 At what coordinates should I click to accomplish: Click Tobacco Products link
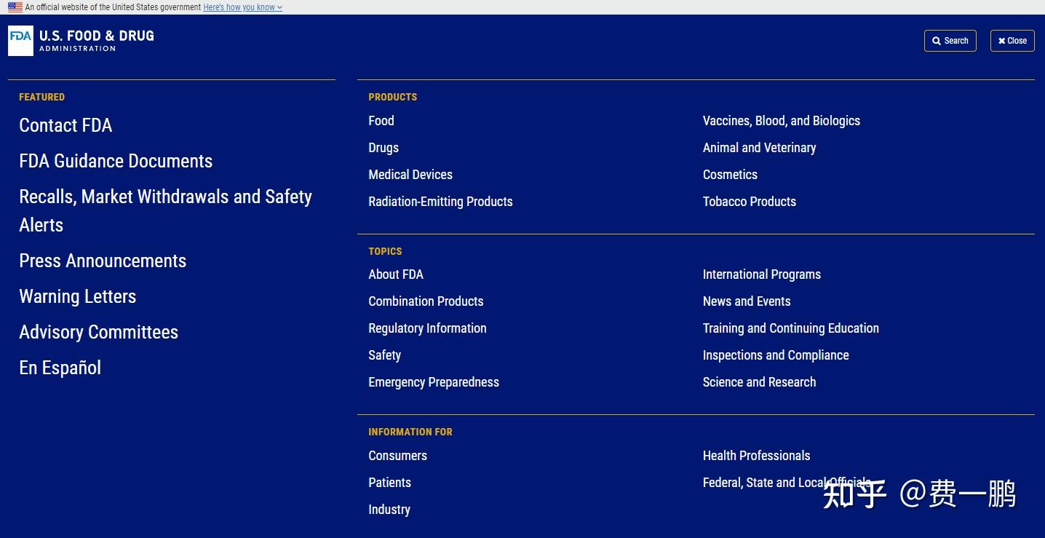pos(749,202)
